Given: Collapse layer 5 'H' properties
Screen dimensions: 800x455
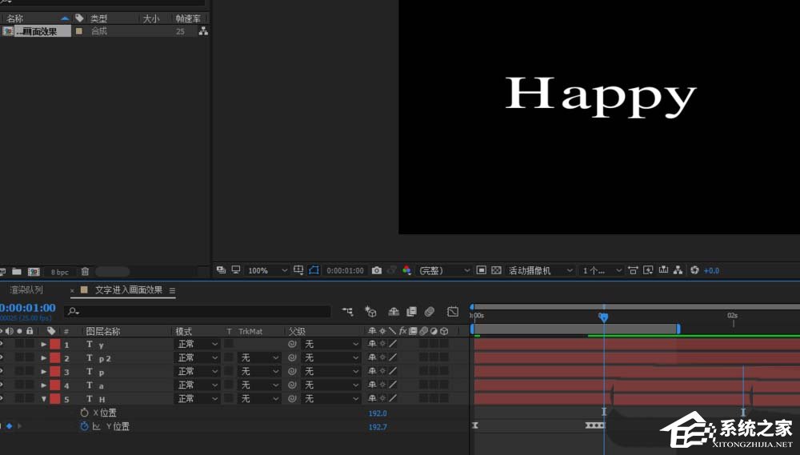Looking at the screenshot, I should 44,399.
